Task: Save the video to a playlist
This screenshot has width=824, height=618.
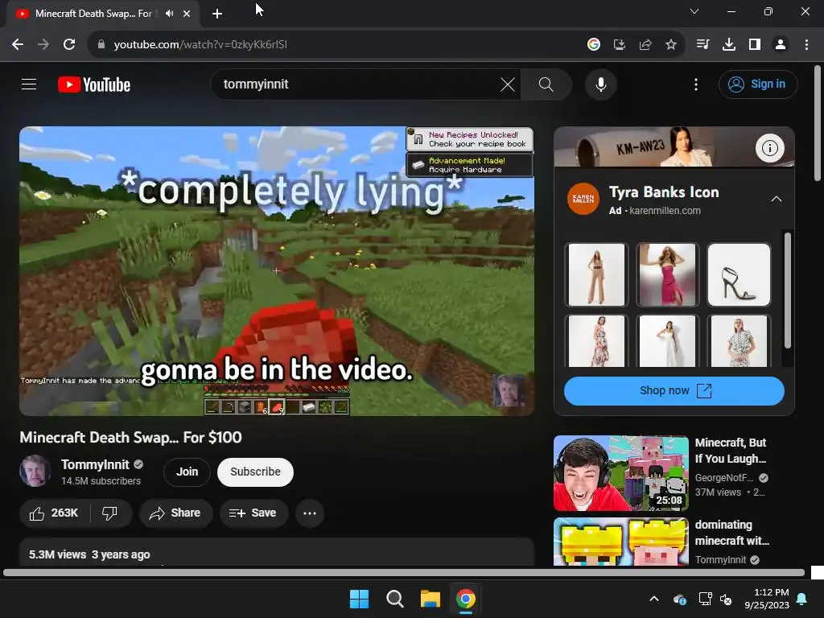Action: pos(253,513)
